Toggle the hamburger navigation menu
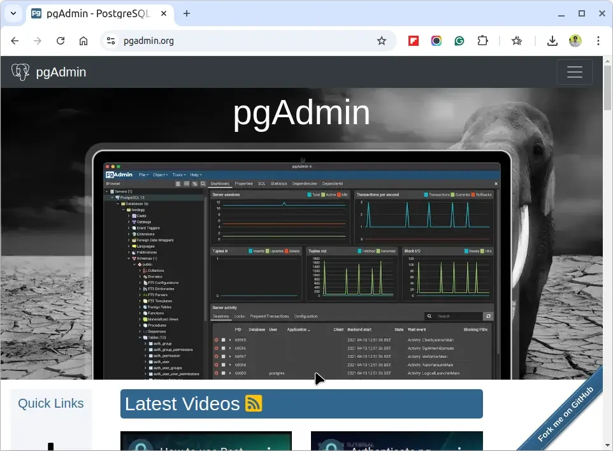The width and height of the screenshot is (613, 451). click(x=574, y=72)
